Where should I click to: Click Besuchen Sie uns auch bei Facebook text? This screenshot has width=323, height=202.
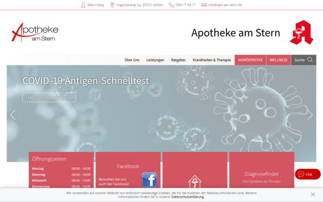point(114,182)
